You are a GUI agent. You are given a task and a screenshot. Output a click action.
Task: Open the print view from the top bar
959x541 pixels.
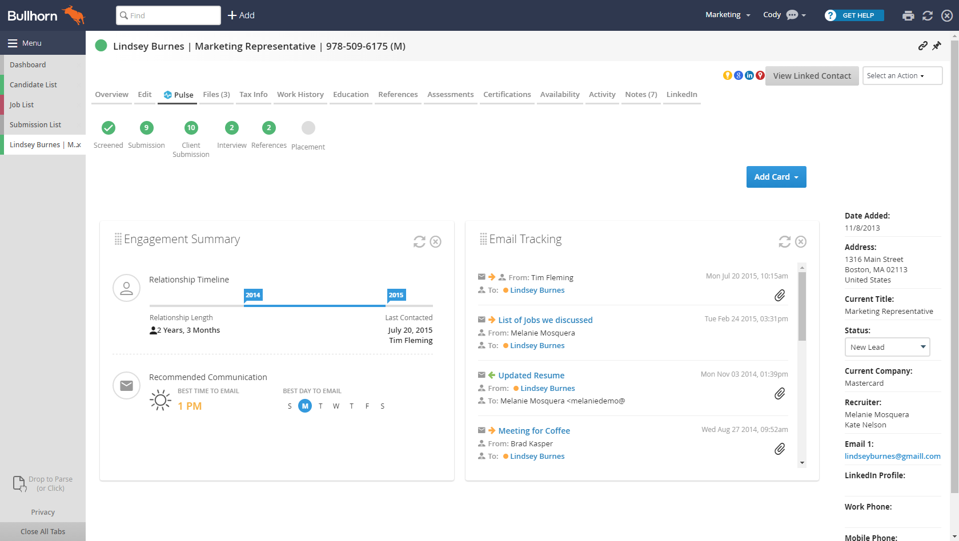[908, 15]
